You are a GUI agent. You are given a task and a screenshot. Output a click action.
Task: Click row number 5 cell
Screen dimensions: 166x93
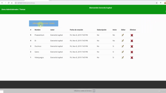(x=31, y=35)
